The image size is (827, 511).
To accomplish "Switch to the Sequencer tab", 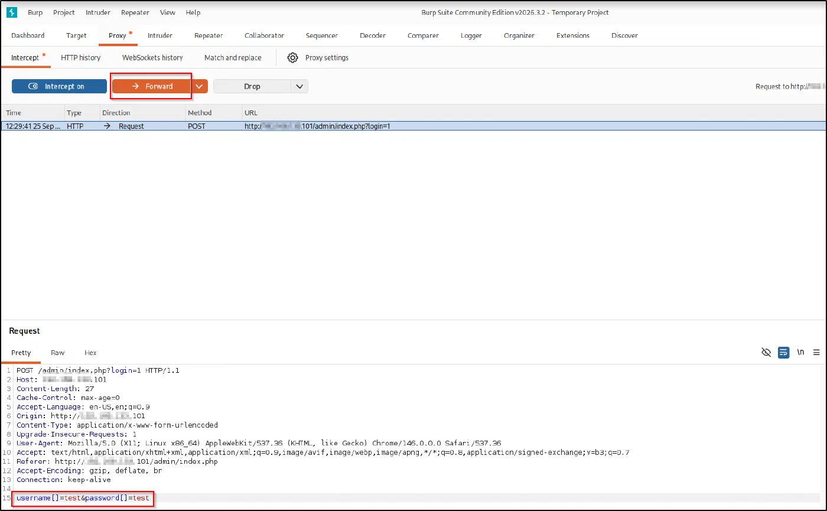I will [x=322, y=35].
